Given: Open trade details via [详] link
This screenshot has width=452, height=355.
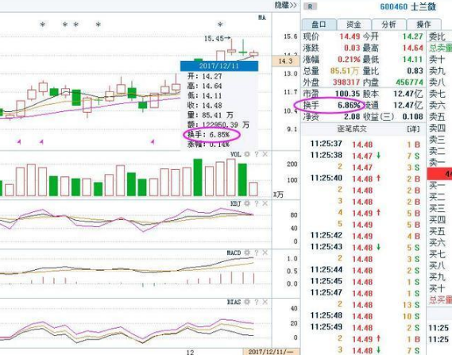Looking at the screenshot, I should 413,129.
